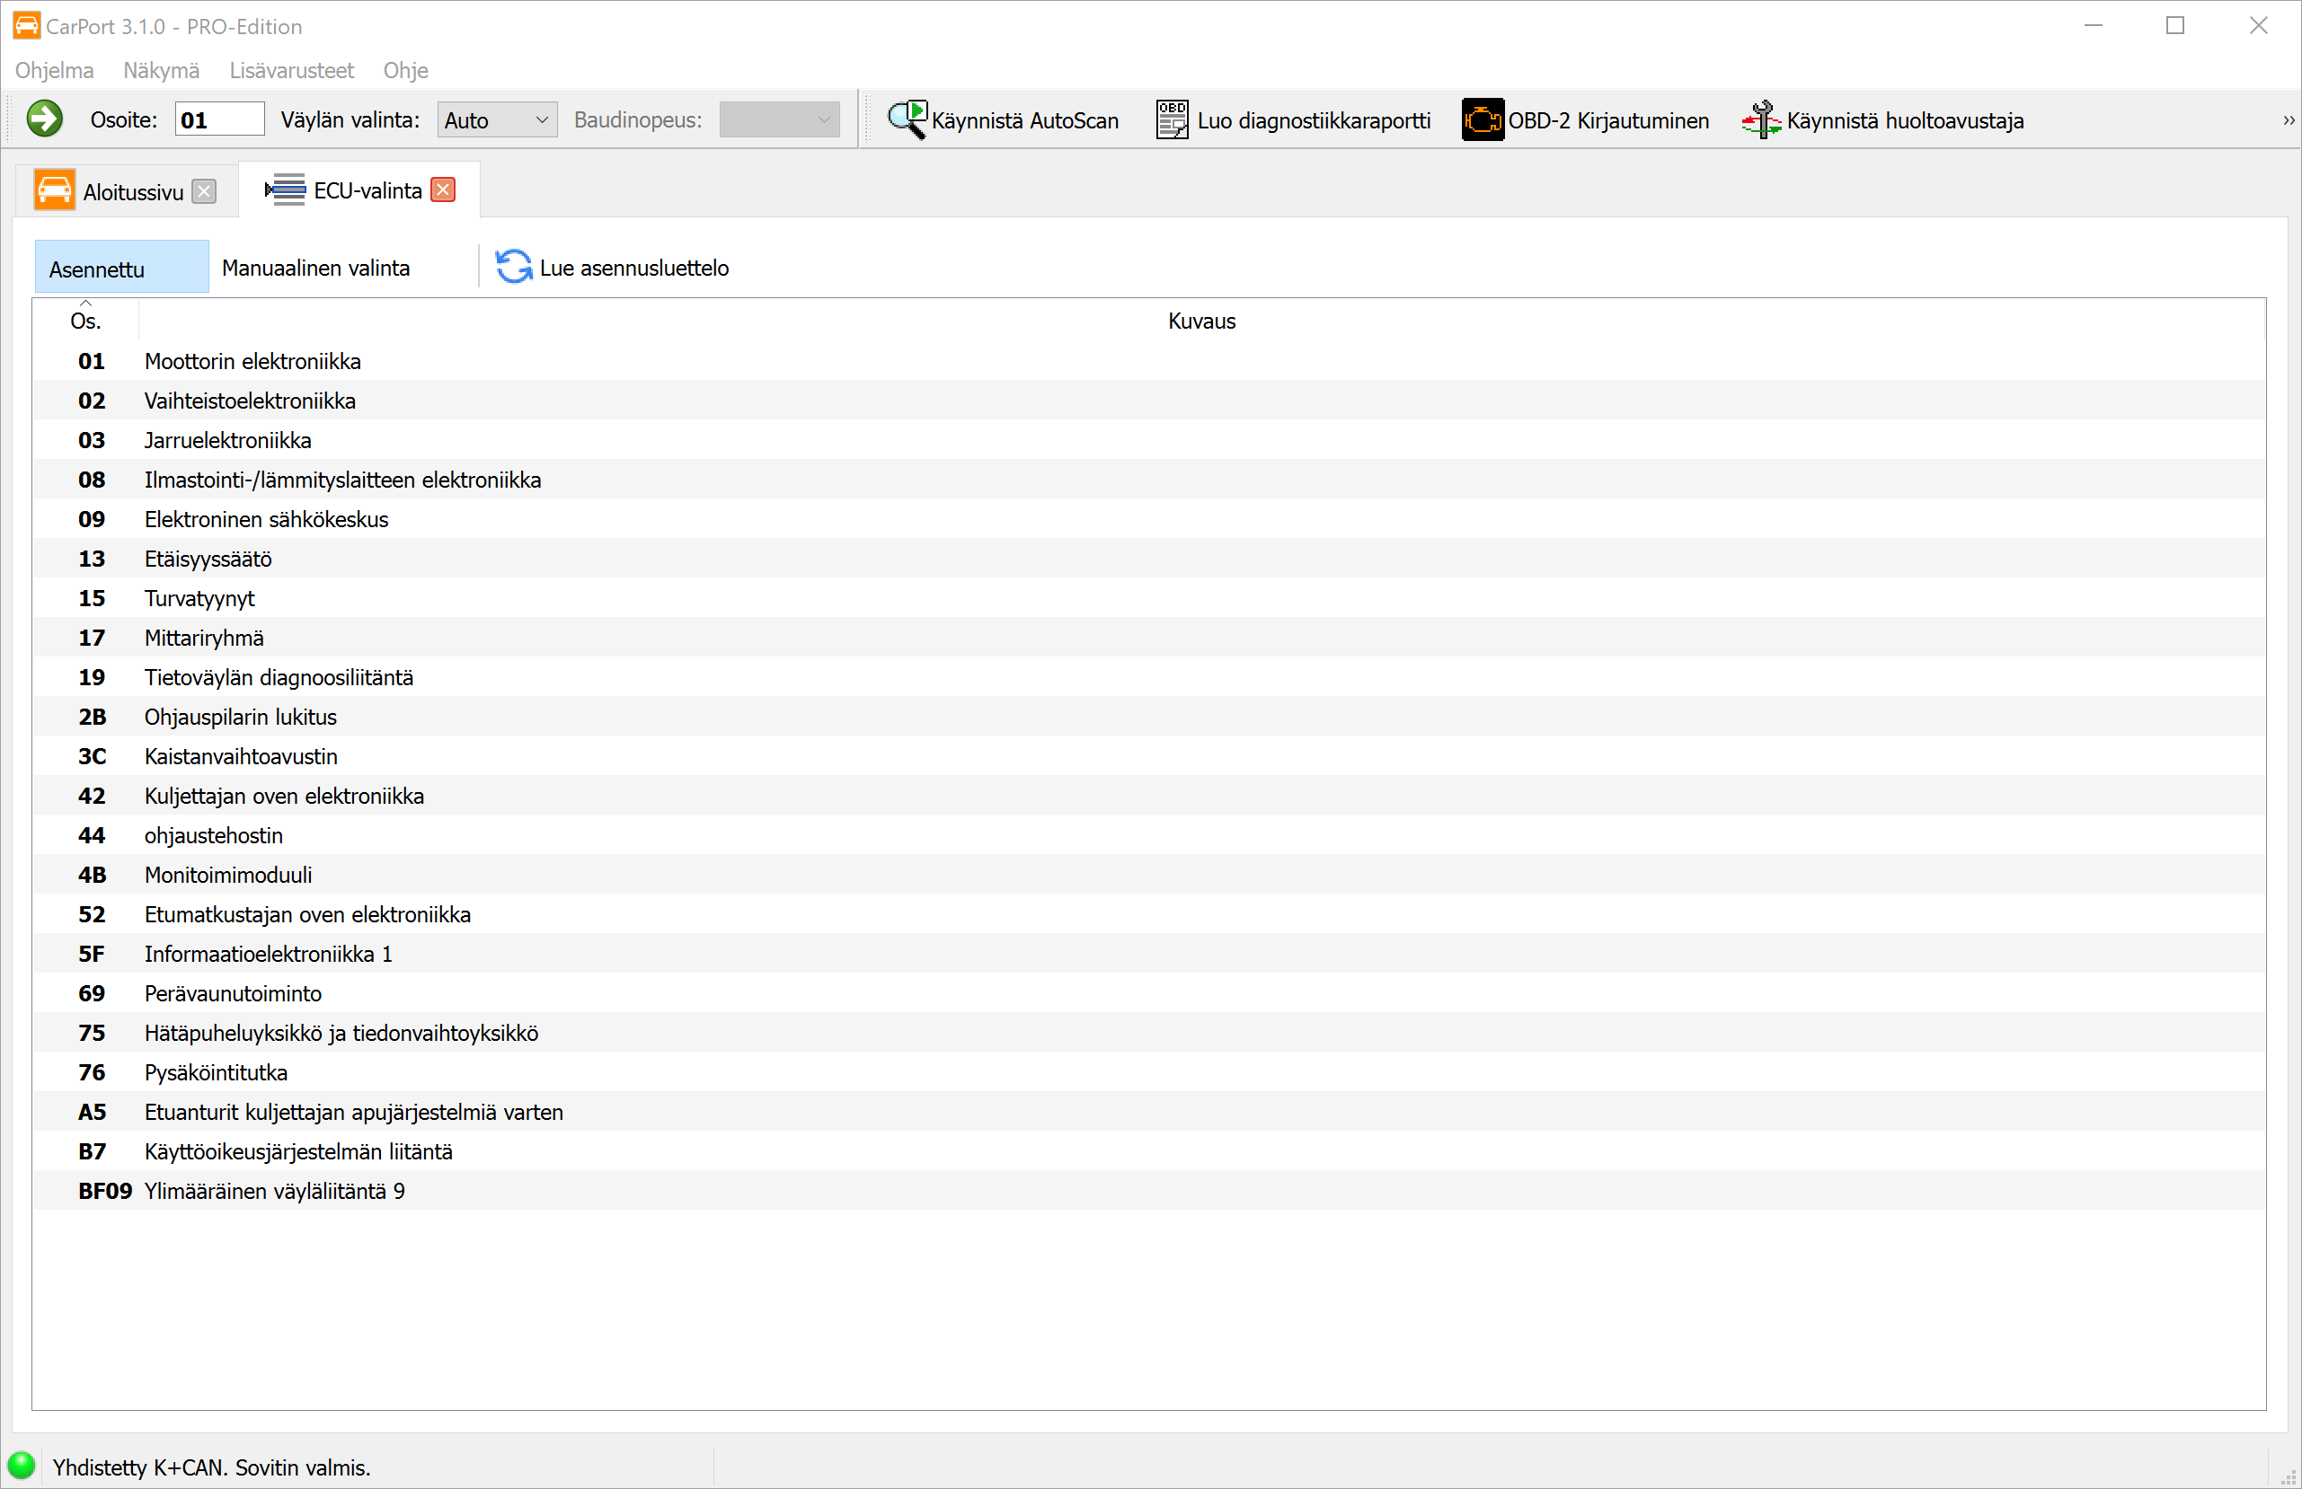Click the ECU-valinta list icon
Viewport: 2302px width, 1489px height.
[286, 189]
